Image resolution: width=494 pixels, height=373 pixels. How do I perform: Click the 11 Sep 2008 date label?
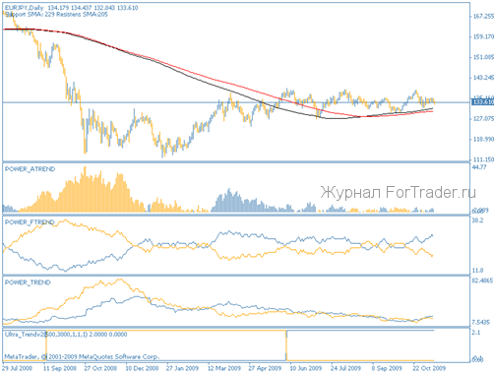pyautogui.click(x=60, y=368)
